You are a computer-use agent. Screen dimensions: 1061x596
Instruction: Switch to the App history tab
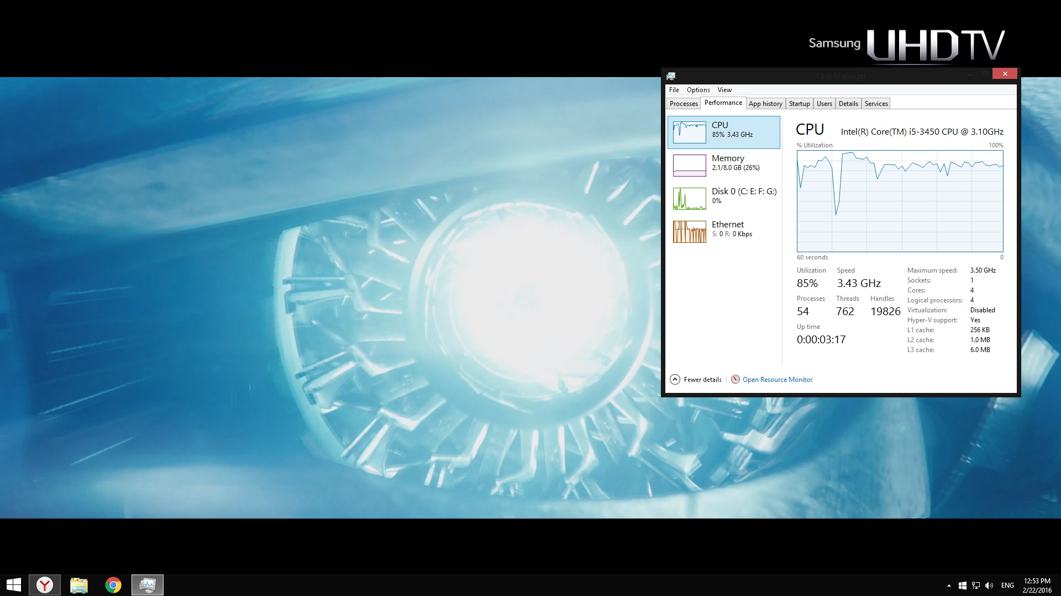(x=765, y=104)
